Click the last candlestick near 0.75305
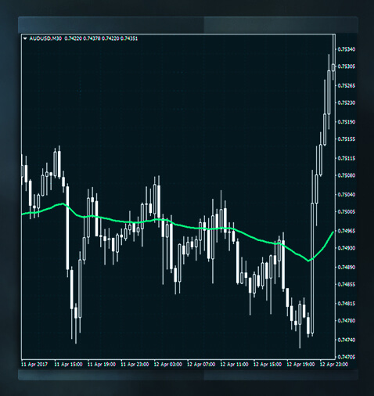This screenshot has width=374, height=396. click(x=333, y=67)
